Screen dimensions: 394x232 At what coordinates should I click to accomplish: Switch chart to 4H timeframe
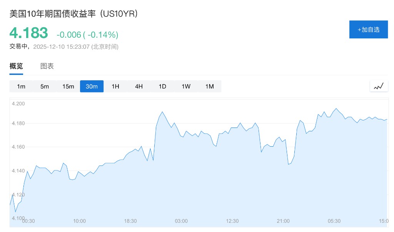pyautogui.click(x=139, y=86)
